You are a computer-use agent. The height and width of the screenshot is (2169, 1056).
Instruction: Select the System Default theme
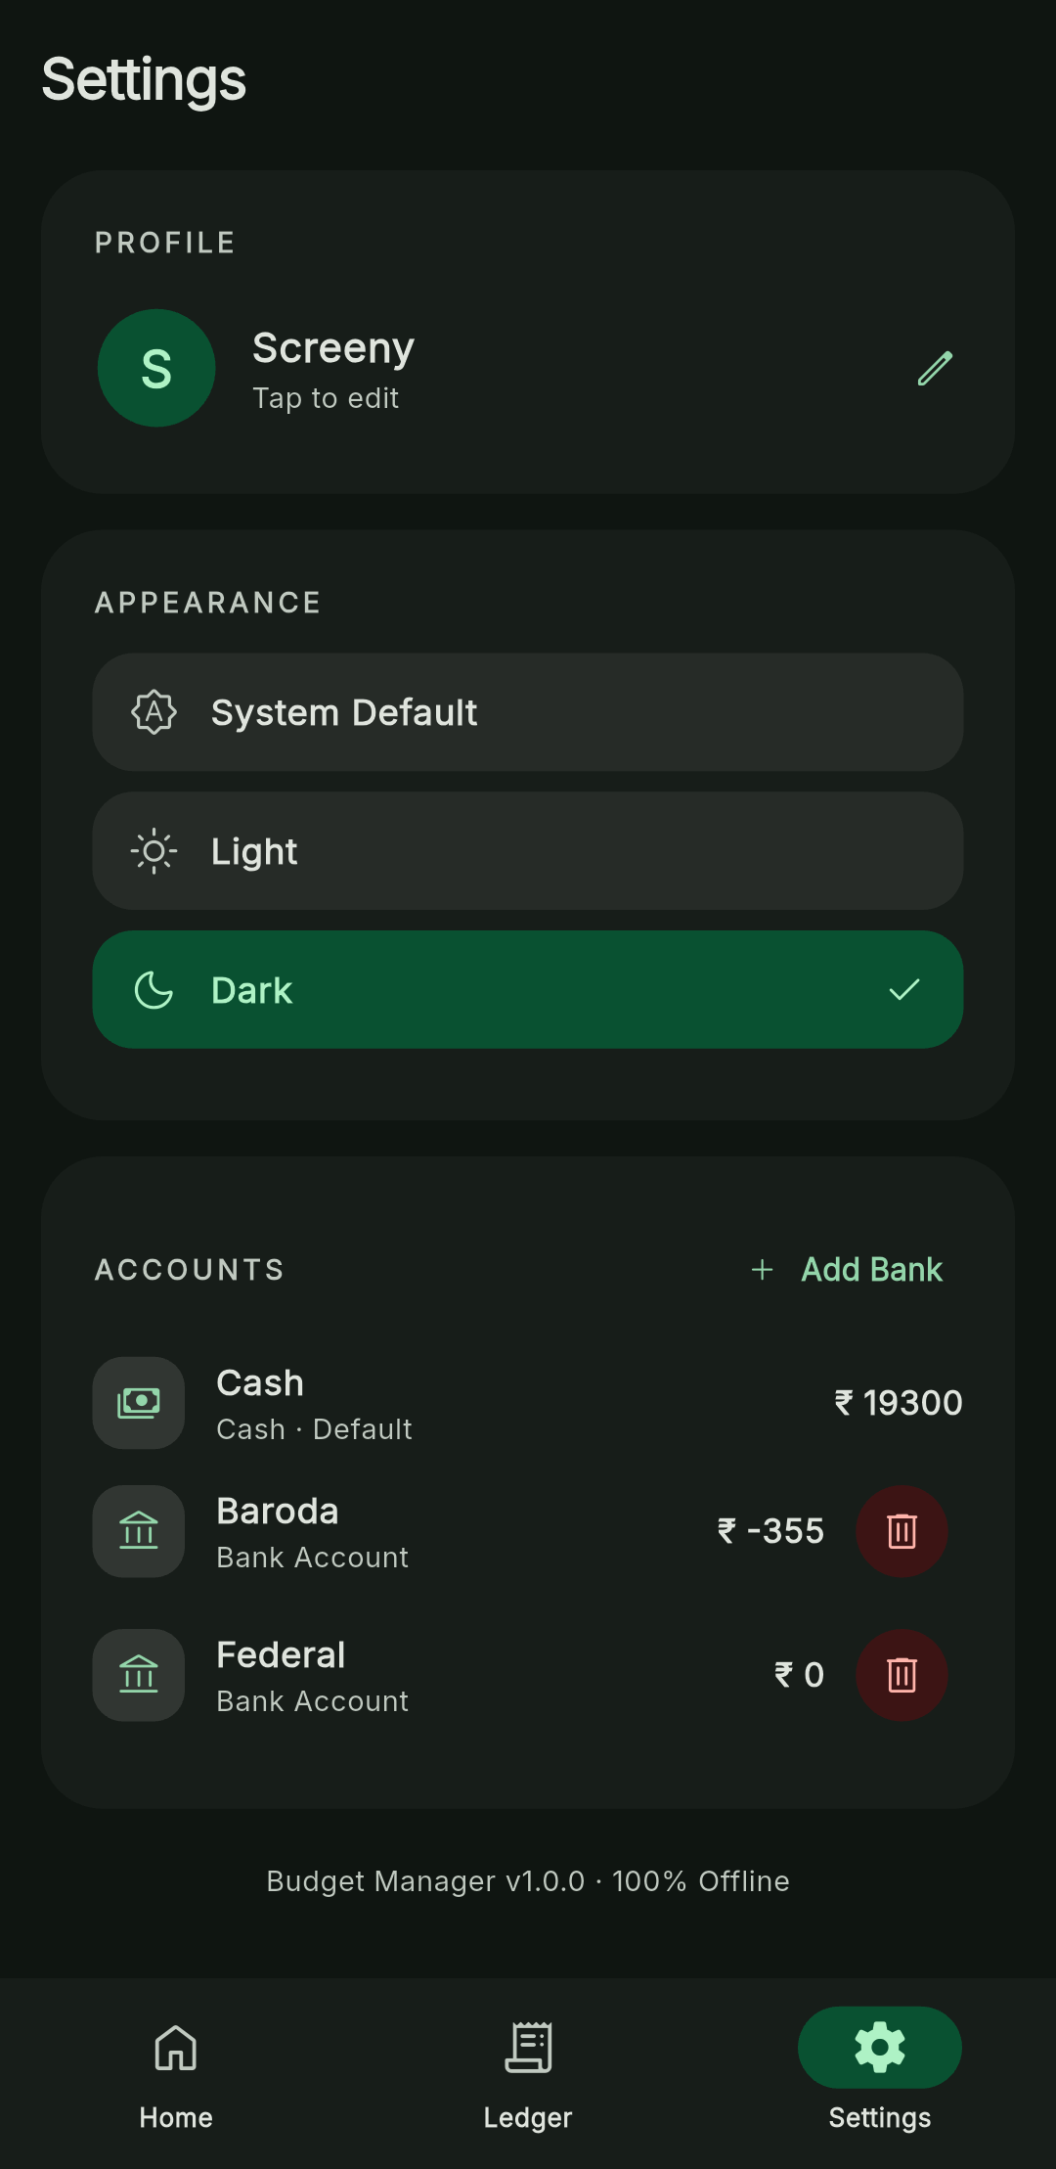528,712
